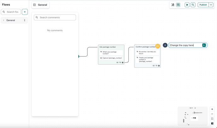Zoom out of the canvas
The width and height of the screenshot is (217, 128).
[212, 114]
